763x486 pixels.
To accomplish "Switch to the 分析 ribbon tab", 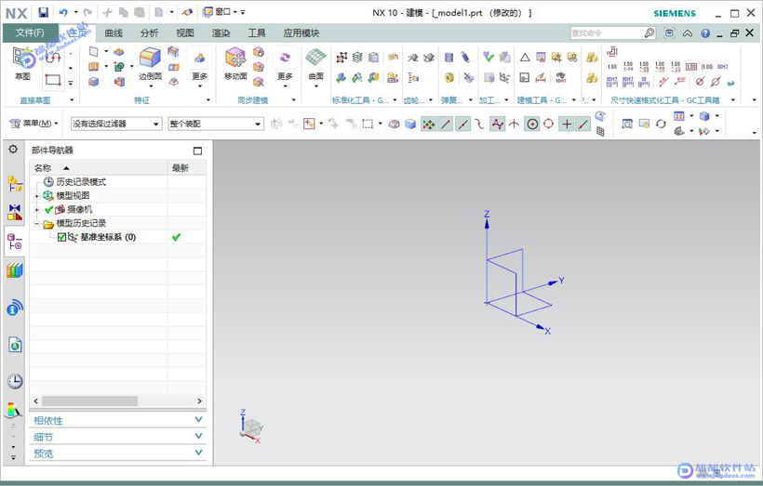I will [149, 33].
